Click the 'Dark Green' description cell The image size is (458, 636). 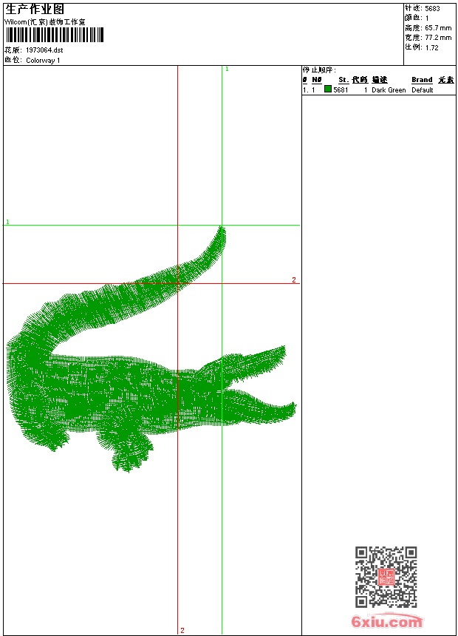389,90
